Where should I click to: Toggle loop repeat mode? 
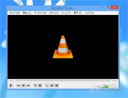point(52,85)
